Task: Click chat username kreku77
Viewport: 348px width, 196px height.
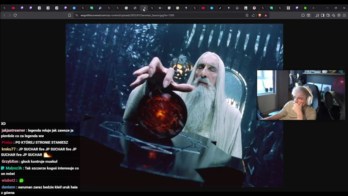Action: 9,149
